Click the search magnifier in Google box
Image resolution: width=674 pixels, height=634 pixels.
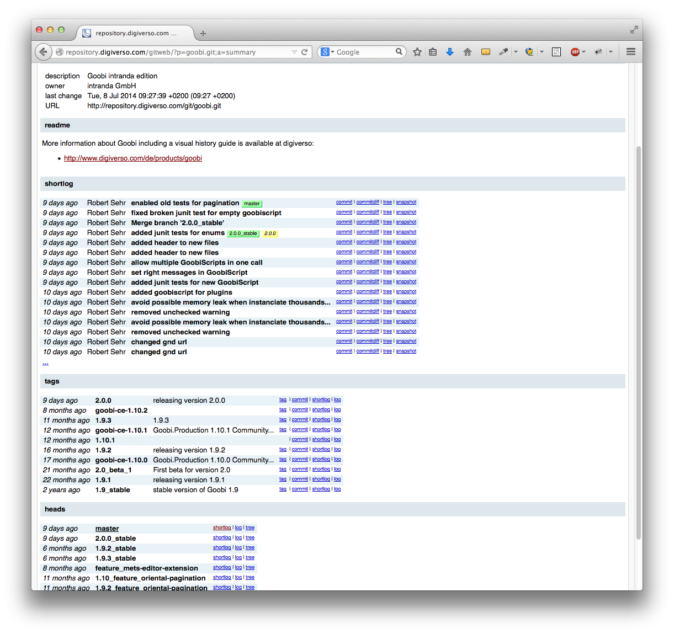(399, 52)
